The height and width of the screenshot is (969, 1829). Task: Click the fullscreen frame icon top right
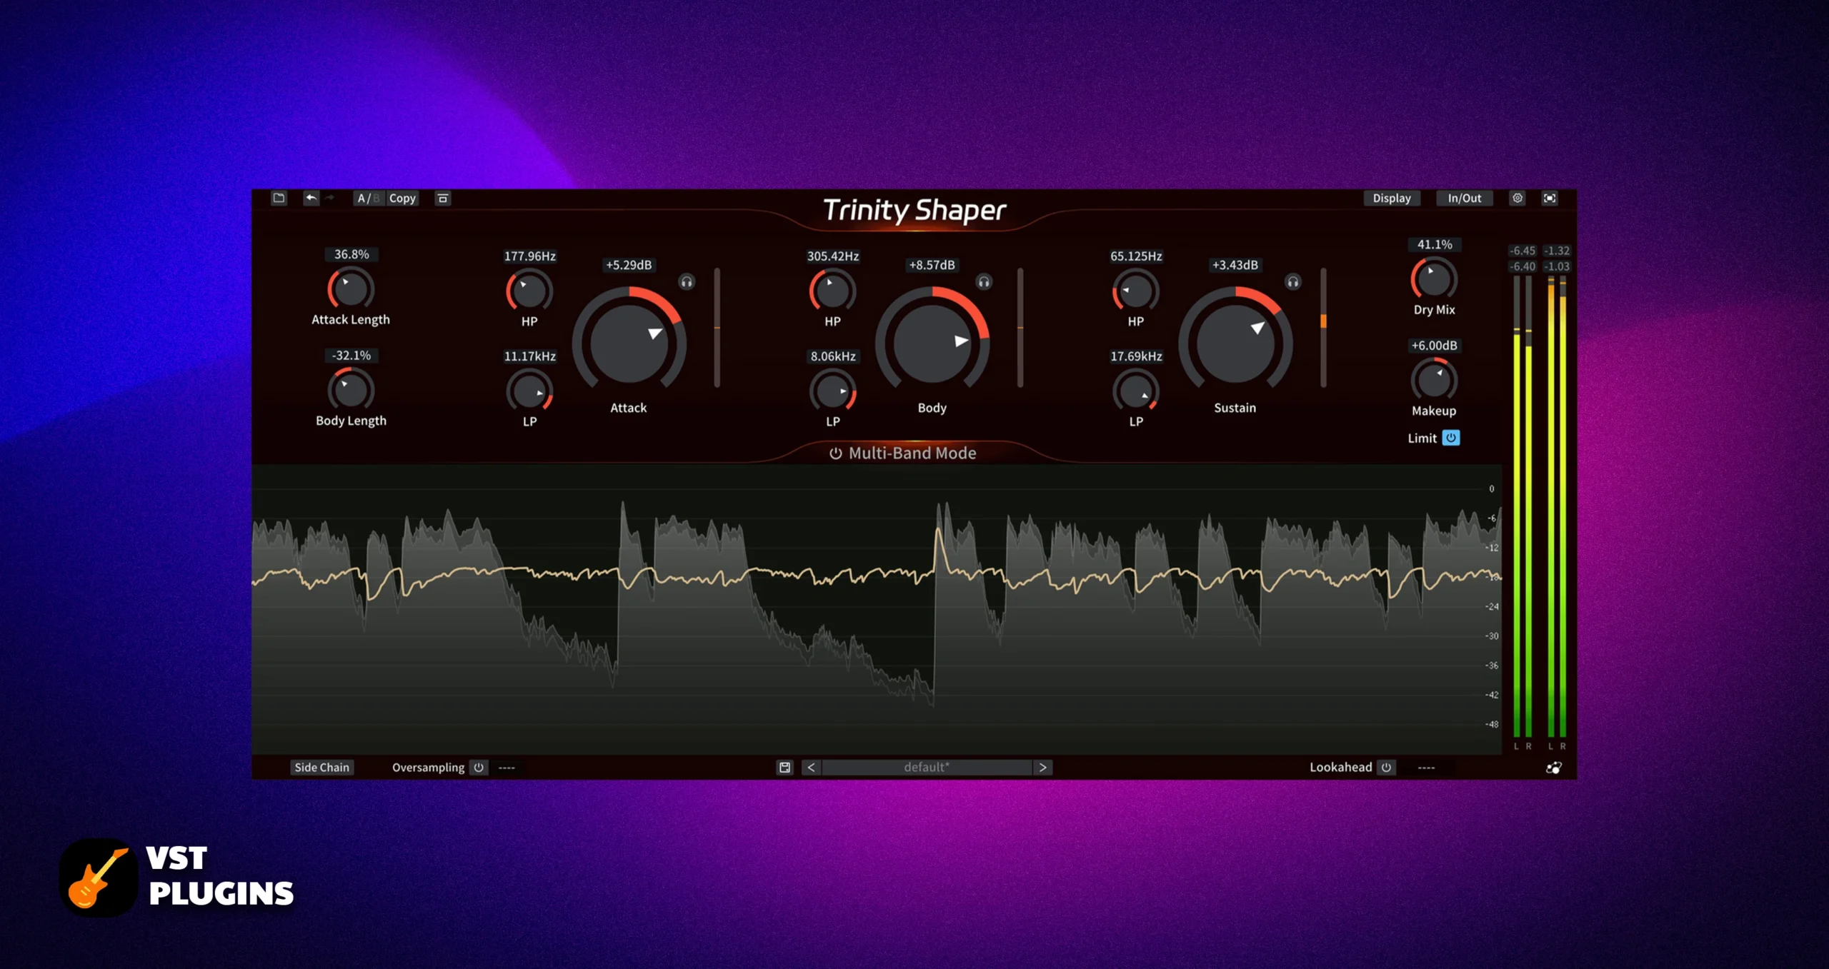(1549, 198)
